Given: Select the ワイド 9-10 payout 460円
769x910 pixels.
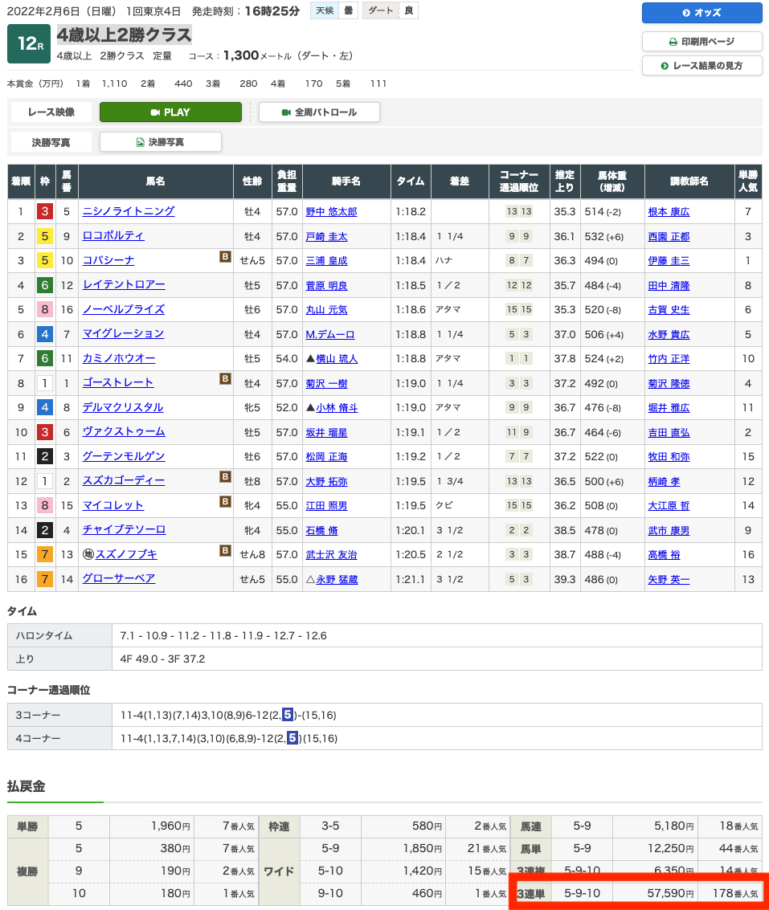Looking at the screenshot, I should (427, 893).
